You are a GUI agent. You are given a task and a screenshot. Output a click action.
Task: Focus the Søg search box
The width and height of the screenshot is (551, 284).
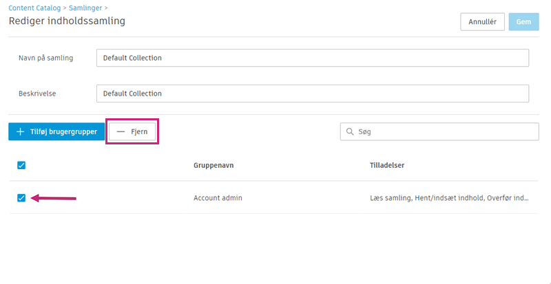click(x=444, y=131)
